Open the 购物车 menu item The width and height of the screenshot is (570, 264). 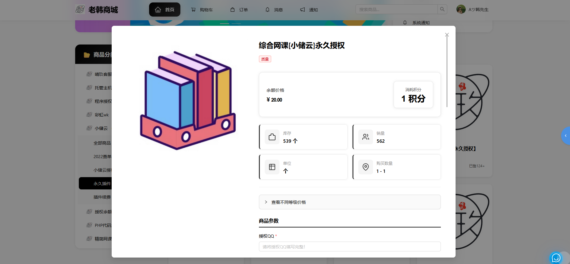[x=202, y=10]
